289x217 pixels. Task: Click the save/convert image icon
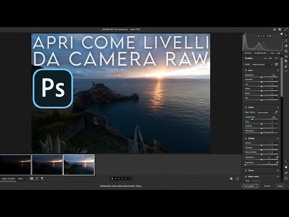tap(275, 30)
